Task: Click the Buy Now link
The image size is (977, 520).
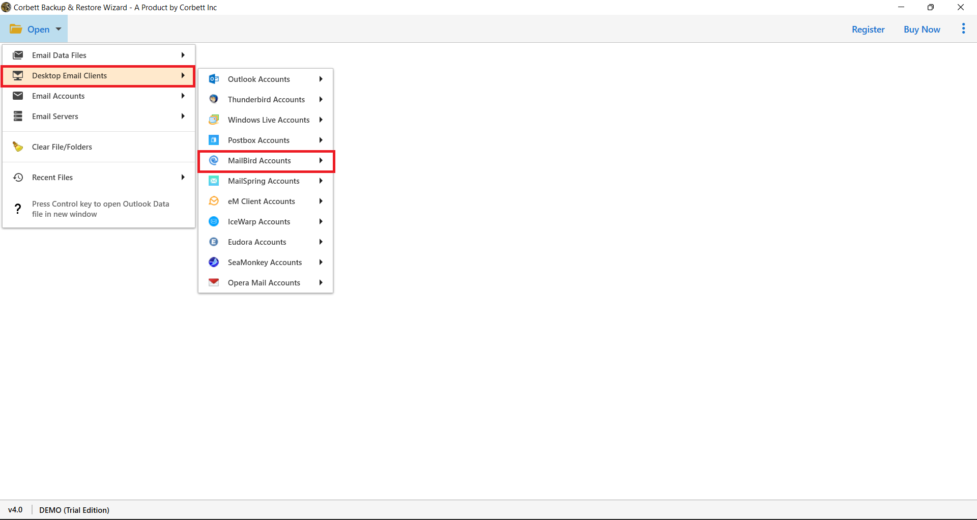Action: tap(922, 29)
